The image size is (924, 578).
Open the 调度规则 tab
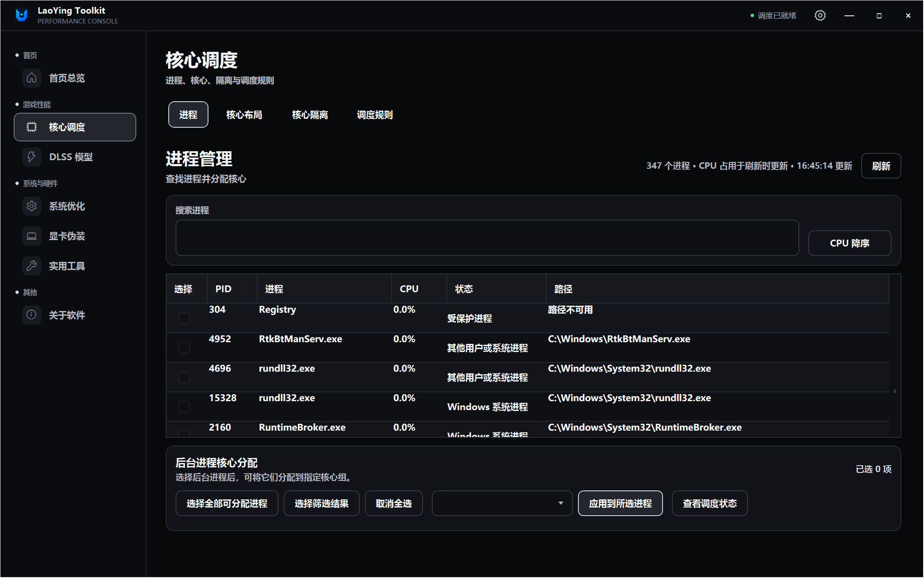point(375,114)
